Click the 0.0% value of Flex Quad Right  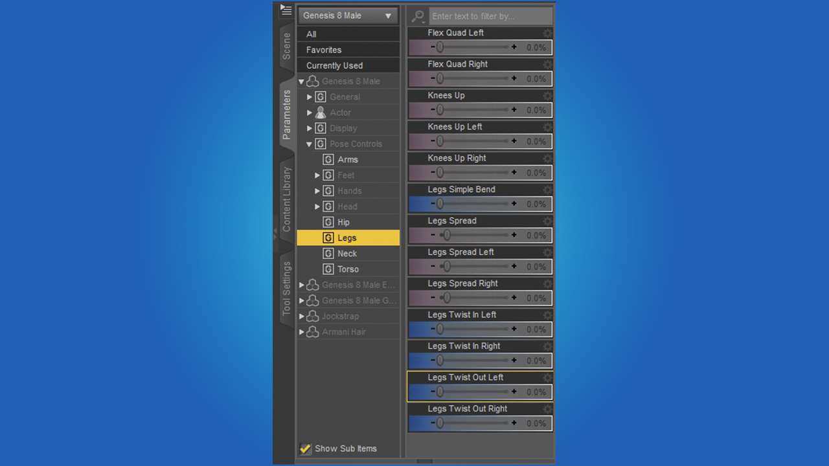click(x=536, y=79)
